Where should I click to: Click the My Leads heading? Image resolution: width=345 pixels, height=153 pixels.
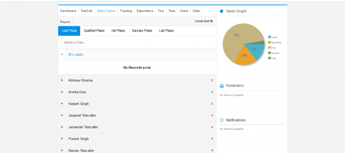pyautogui.click(x=76, y=55)
